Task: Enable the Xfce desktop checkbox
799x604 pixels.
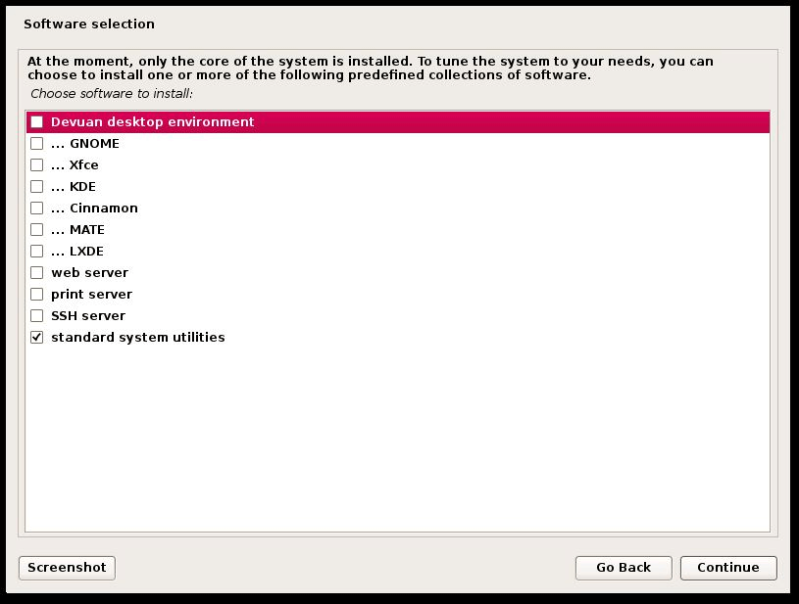Action: (x=37, y=164)
